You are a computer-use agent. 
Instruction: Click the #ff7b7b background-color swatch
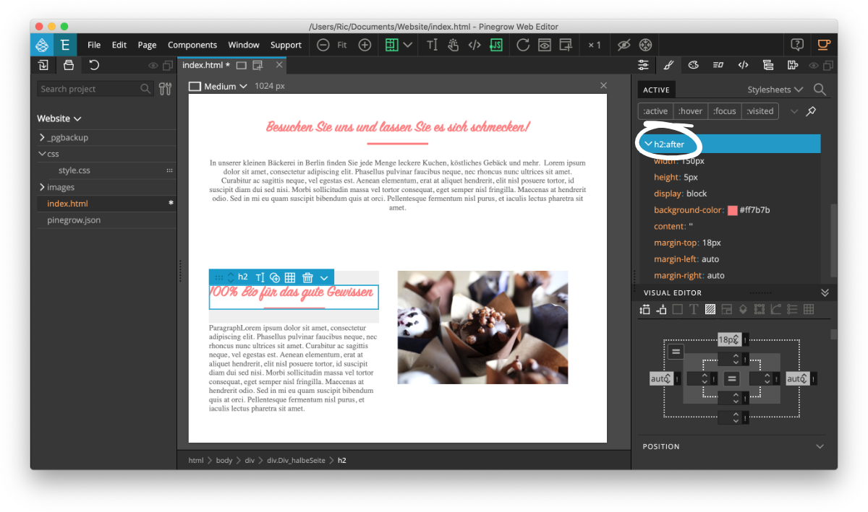coord(732,210)
